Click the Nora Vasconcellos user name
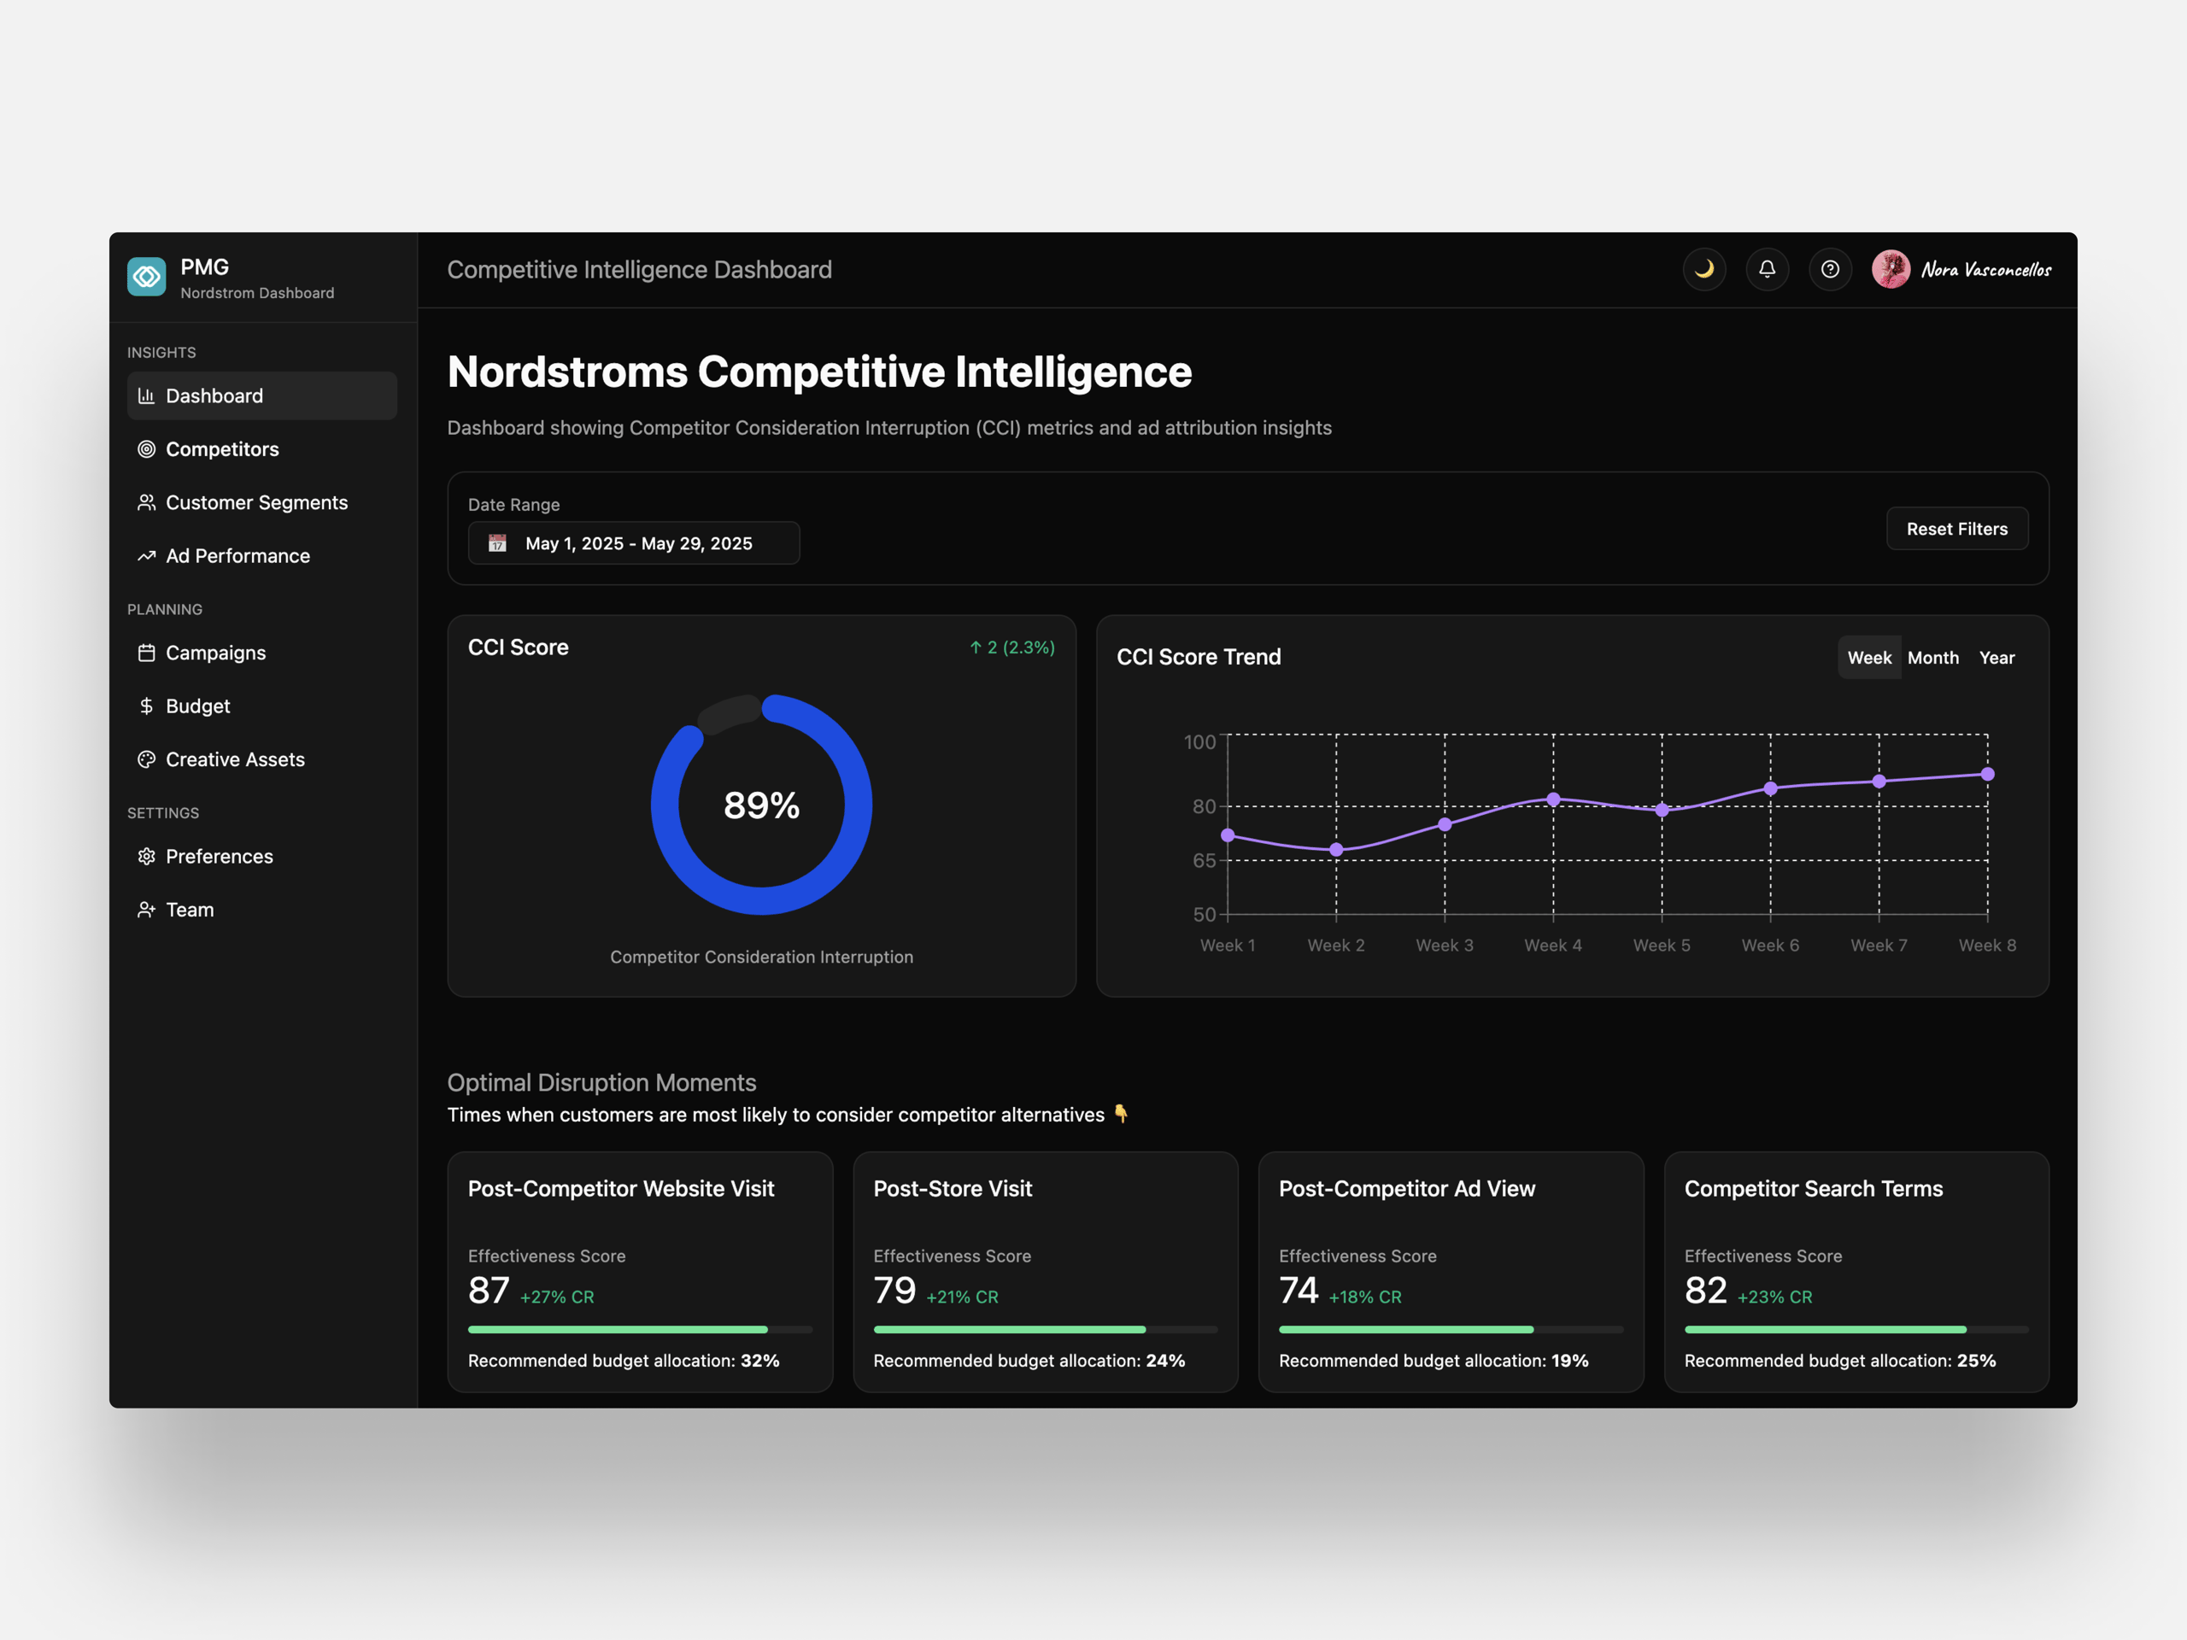The width and height of the screenshot is (2187, 1640). 1985,269
